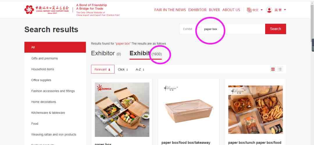Viewport: 314px width, 145px height.
Task: Open FAIR IN THE NEWS menu
Action: [170, 10]
